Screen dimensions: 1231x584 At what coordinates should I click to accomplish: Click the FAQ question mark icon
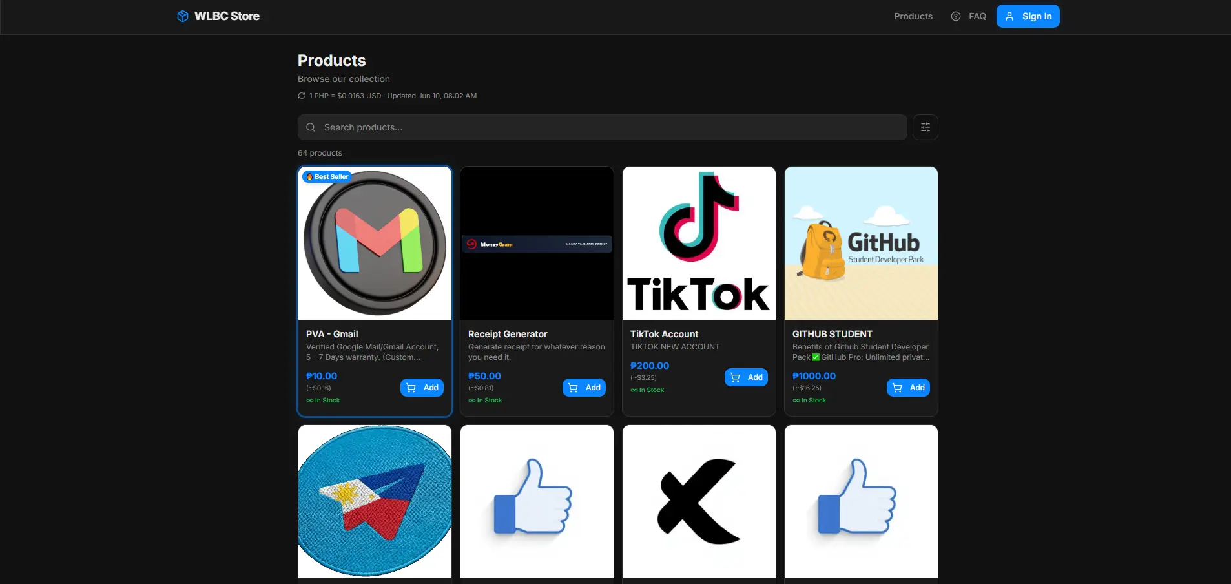pyautogui.click(x=956, y=16)
